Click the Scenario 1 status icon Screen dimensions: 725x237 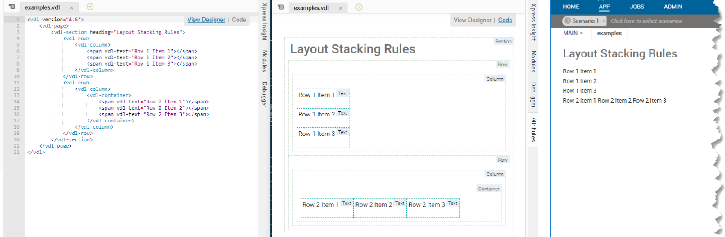[567, 21]
